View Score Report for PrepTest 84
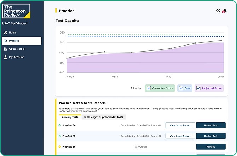The height and width of the screenshot is (156, 237). pos(180,125)
